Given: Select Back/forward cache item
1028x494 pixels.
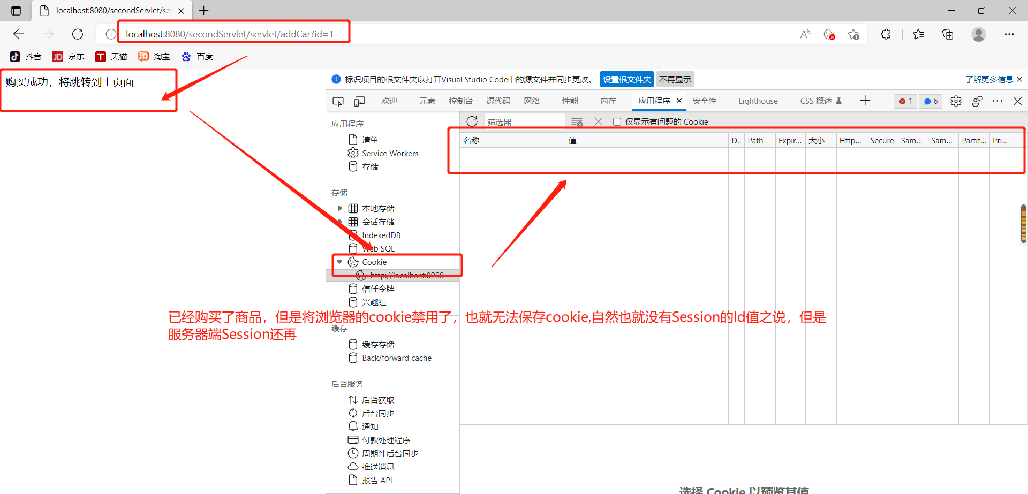Looking at the screenshot, I should point(397,358).
